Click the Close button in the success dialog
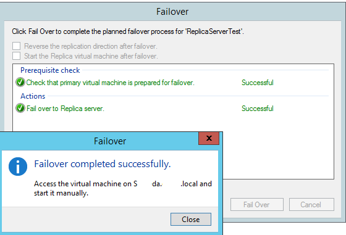346x235 pixels. (191, 219)
